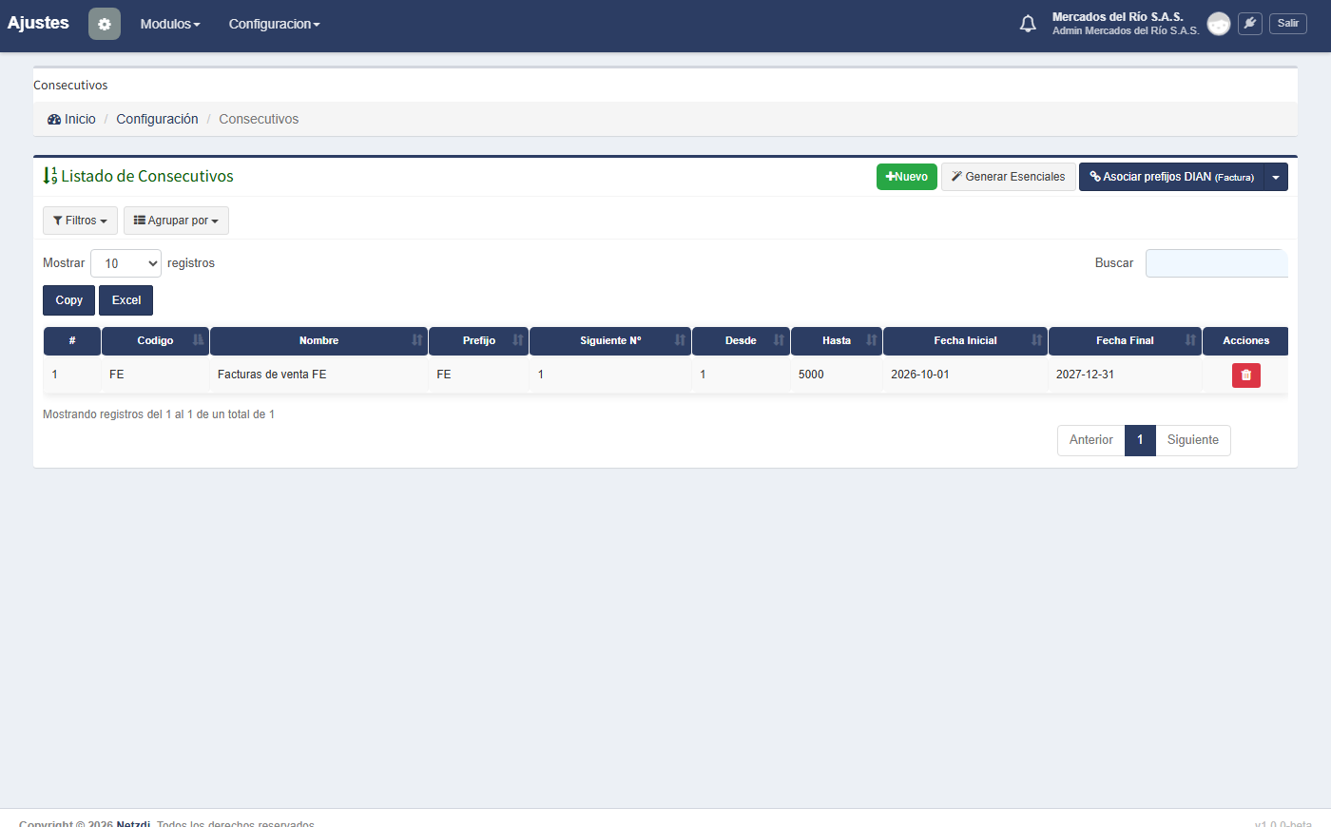Click the # column header
Screen dimensions: 1331x827
coord(72,341)
